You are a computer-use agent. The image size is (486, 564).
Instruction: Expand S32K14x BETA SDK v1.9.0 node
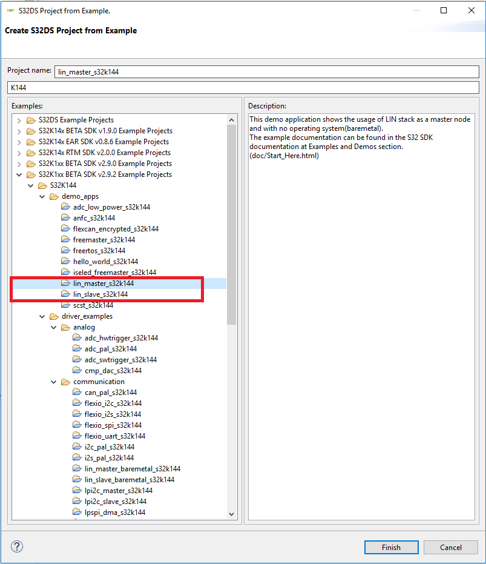(19, 131)
